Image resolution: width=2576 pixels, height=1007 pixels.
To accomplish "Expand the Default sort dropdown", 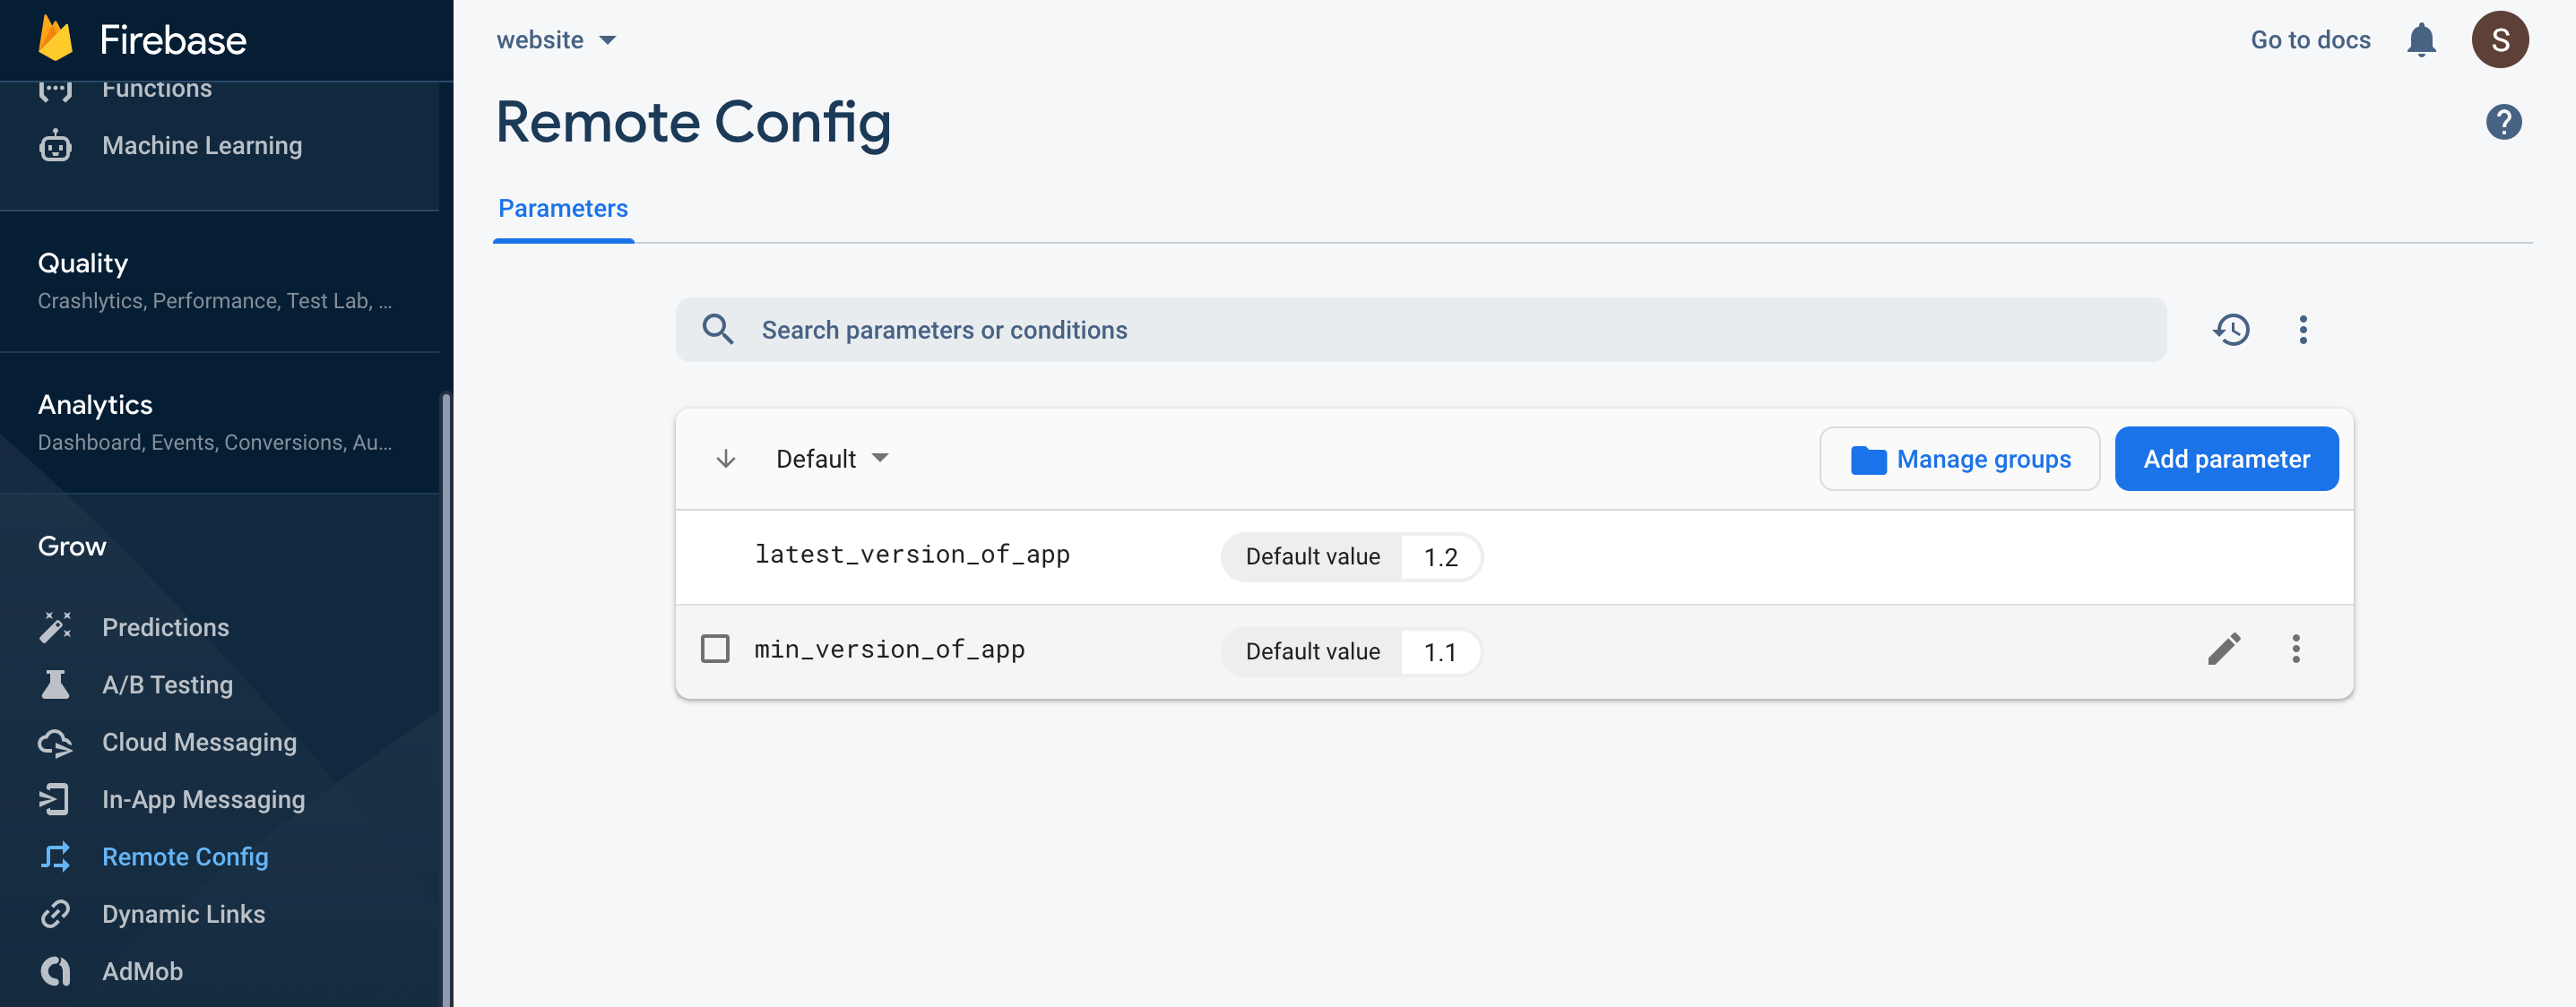I will pos(832,459).
